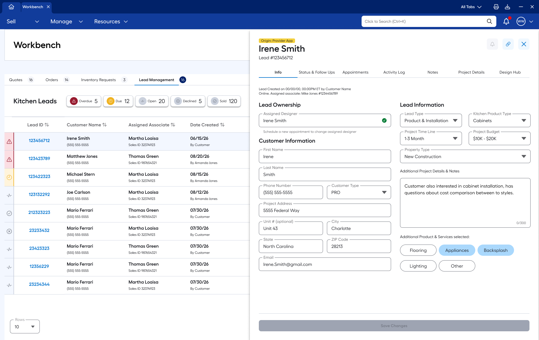Filter leads by Overdue 5
539x340 pixels.
point(84,101)
